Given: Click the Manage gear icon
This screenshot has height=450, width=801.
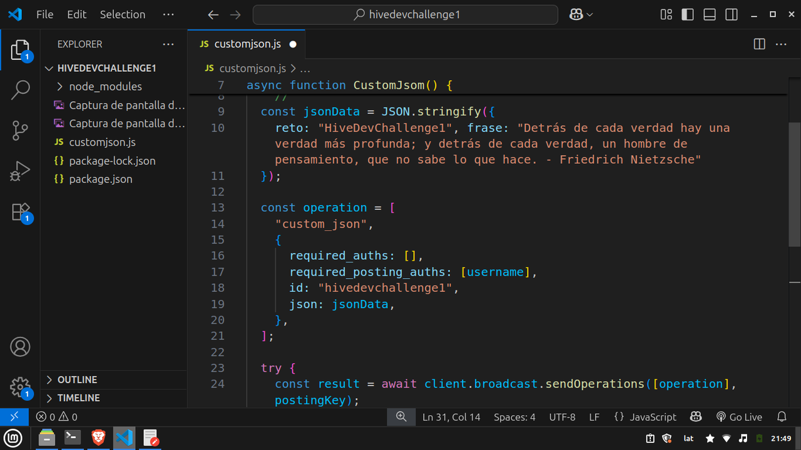Looking at the screenshot, I should pos(20,386).
